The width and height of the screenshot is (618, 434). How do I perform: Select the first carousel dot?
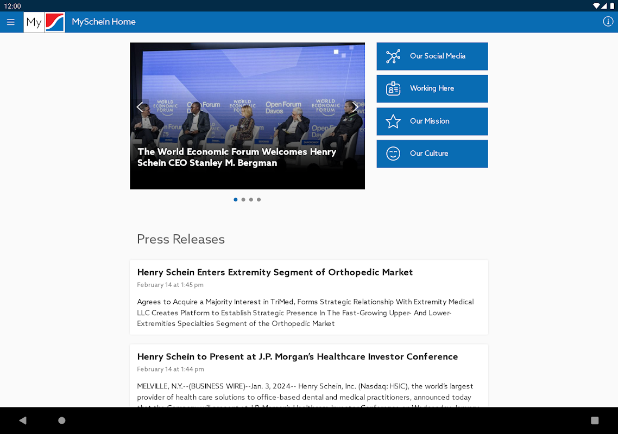pos(235,200)
